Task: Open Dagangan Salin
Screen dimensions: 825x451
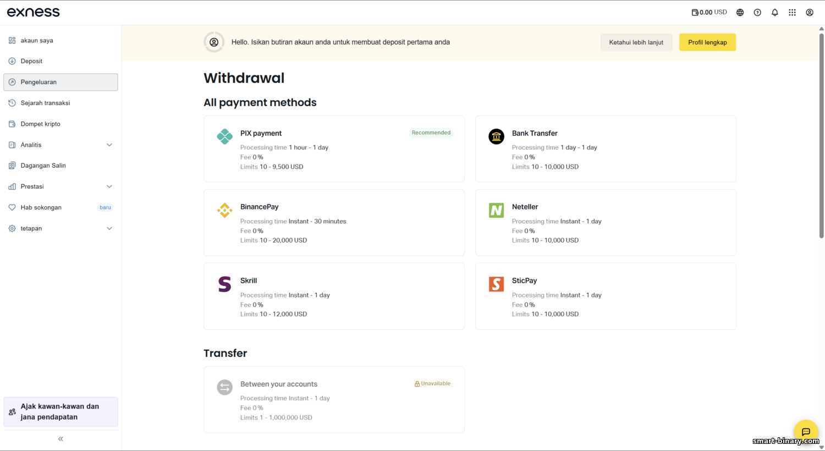Action: point(61,166)
